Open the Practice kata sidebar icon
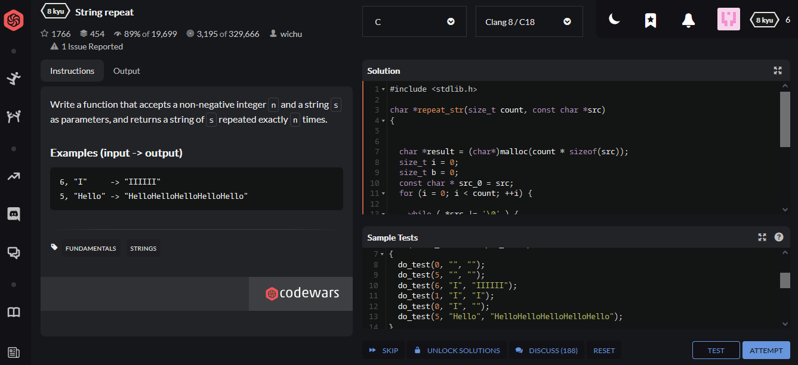 (13, 78)
